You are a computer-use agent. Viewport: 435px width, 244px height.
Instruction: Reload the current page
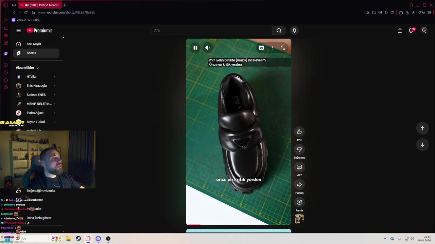[x=26, y=13]
